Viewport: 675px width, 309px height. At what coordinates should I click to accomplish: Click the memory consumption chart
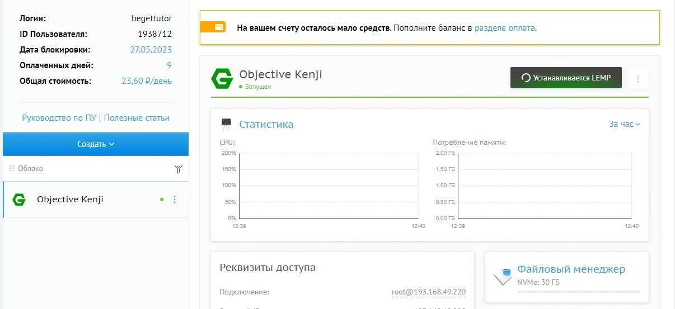point(545,186)
